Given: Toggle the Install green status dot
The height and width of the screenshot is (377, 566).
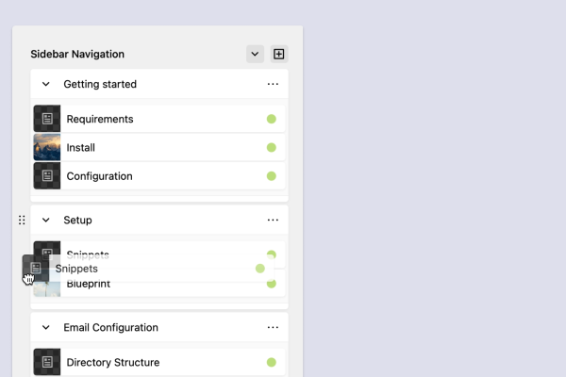Looking at the screenshot, I should point(271,147).
